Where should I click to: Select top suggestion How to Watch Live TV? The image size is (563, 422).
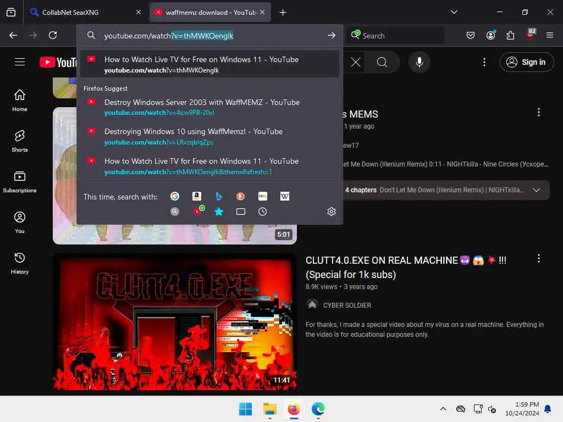[209, 64]
